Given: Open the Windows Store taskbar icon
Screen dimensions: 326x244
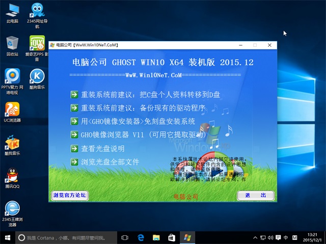Looking at the screenshot, I should [x=172, y=238].
